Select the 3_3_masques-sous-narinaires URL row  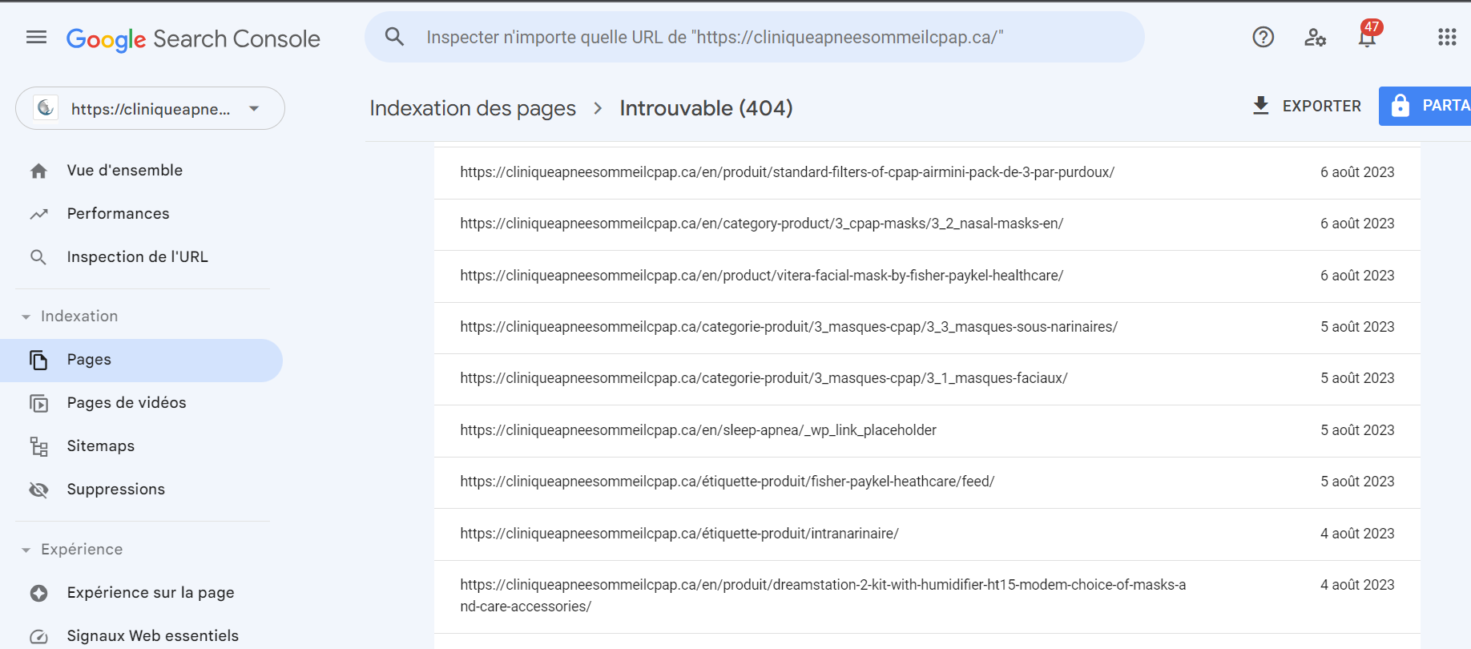pyautogui.click(x=927, y=328)
